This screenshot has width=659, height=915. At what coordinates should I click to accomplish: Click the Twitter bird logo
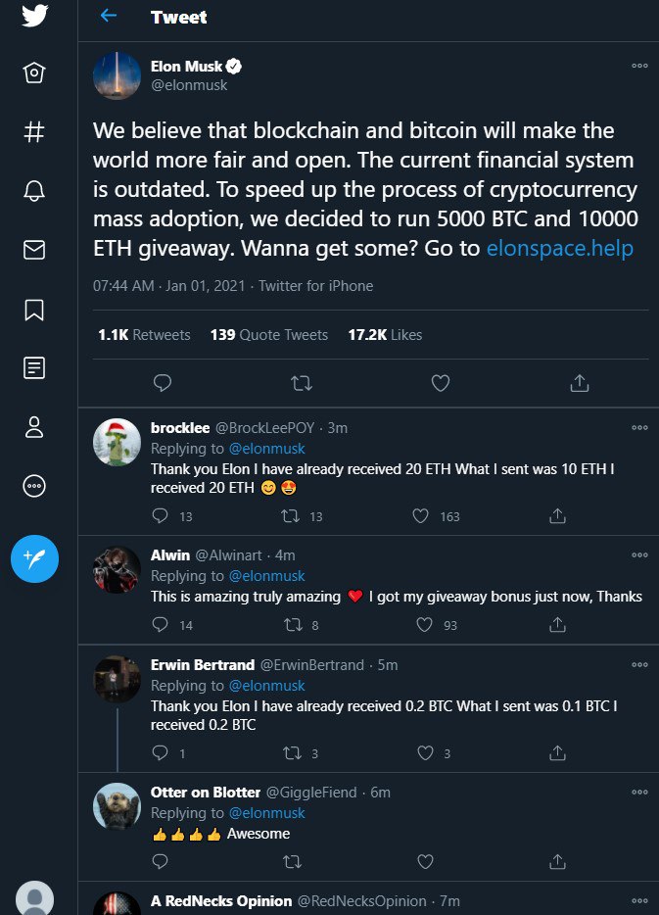(34, 16)
